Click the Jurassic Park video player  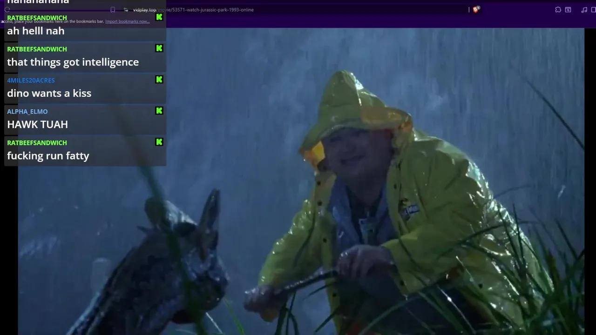301,181
